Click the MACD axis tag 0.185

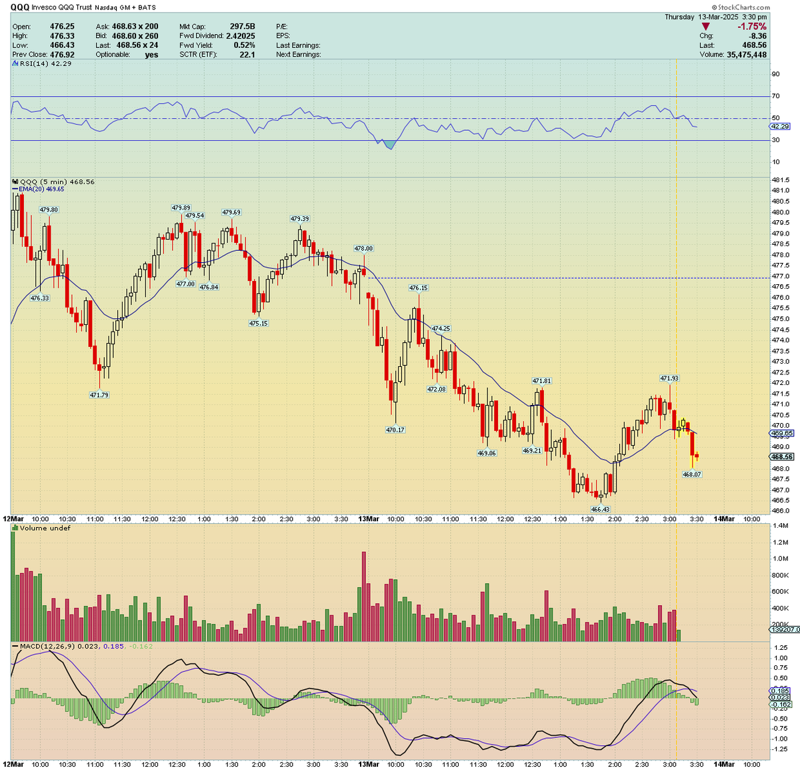click(780, 690)
